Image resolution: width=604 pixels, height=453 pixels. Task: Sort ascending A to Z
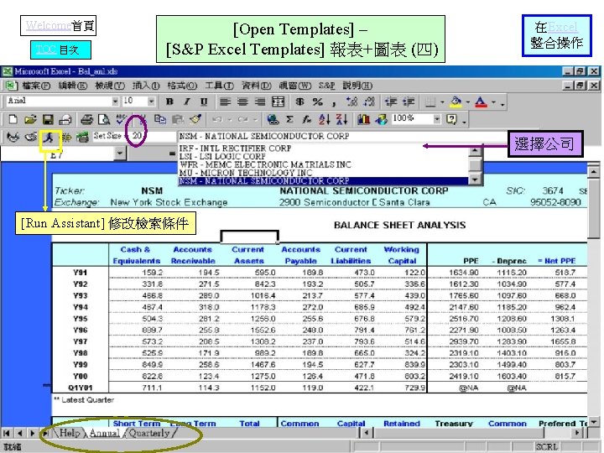325,119
